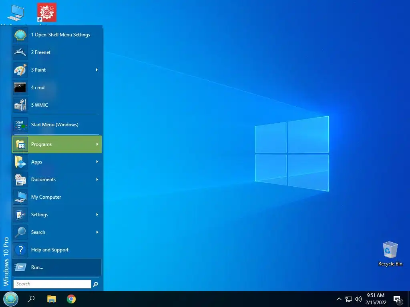Click the Documents icon in the menu
410x307 pixels.
(20, 179)
